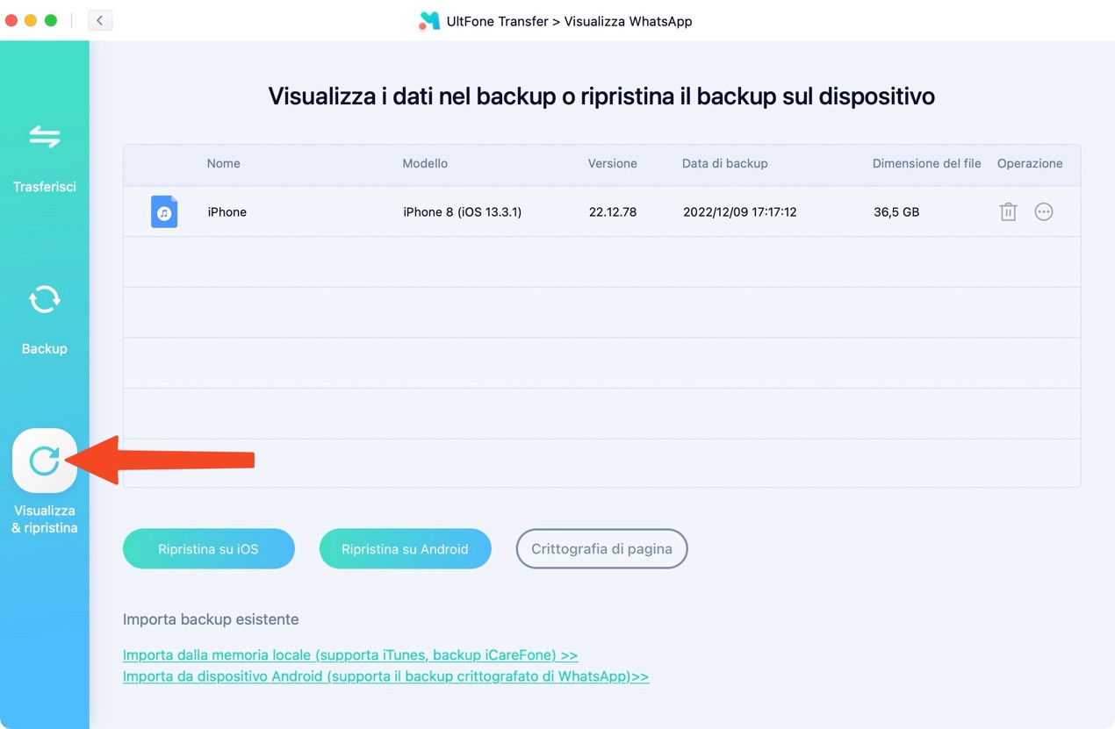1115x729 pixels.
Task: Open Visualizza & ripristina refresh icon
Action: point(44,461)
